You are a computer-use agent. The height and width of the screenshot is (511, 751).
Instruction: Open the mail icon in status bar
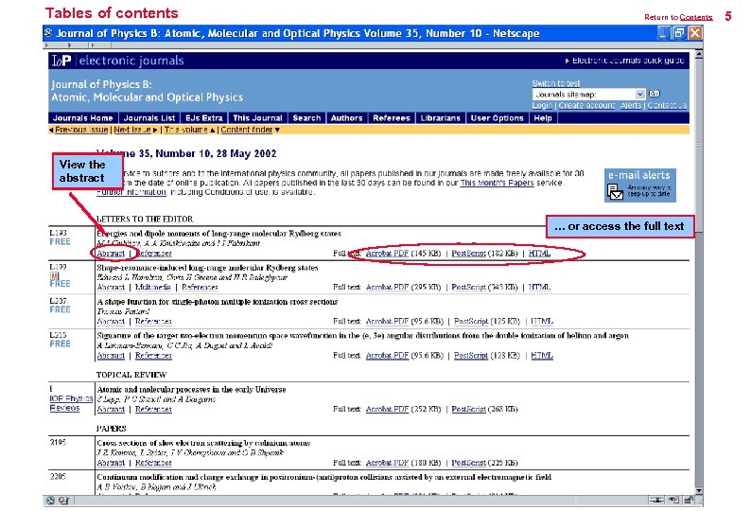pyautogui.click(x=63, y=501)
